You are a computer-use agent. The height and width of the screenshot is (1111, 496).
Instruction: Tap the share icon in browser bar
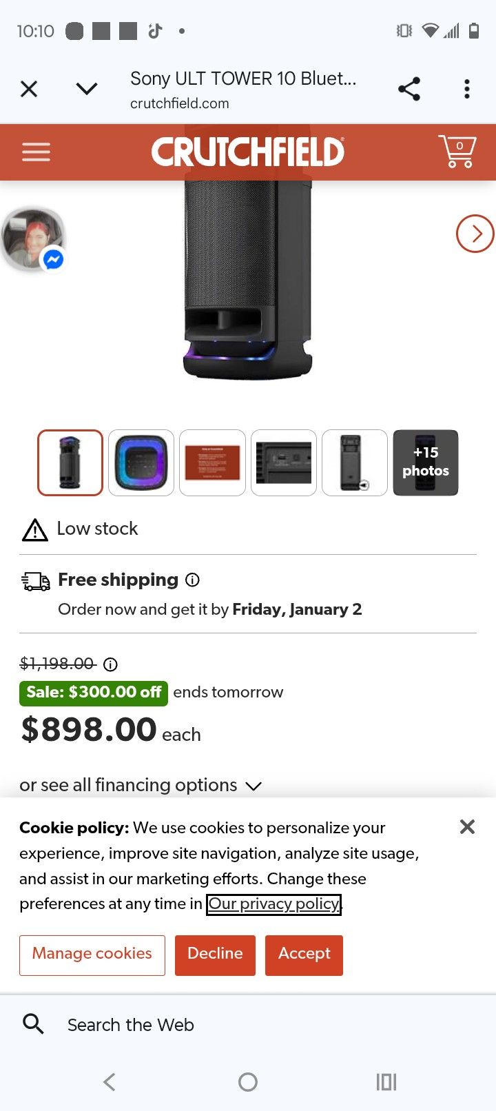[409, 89]
